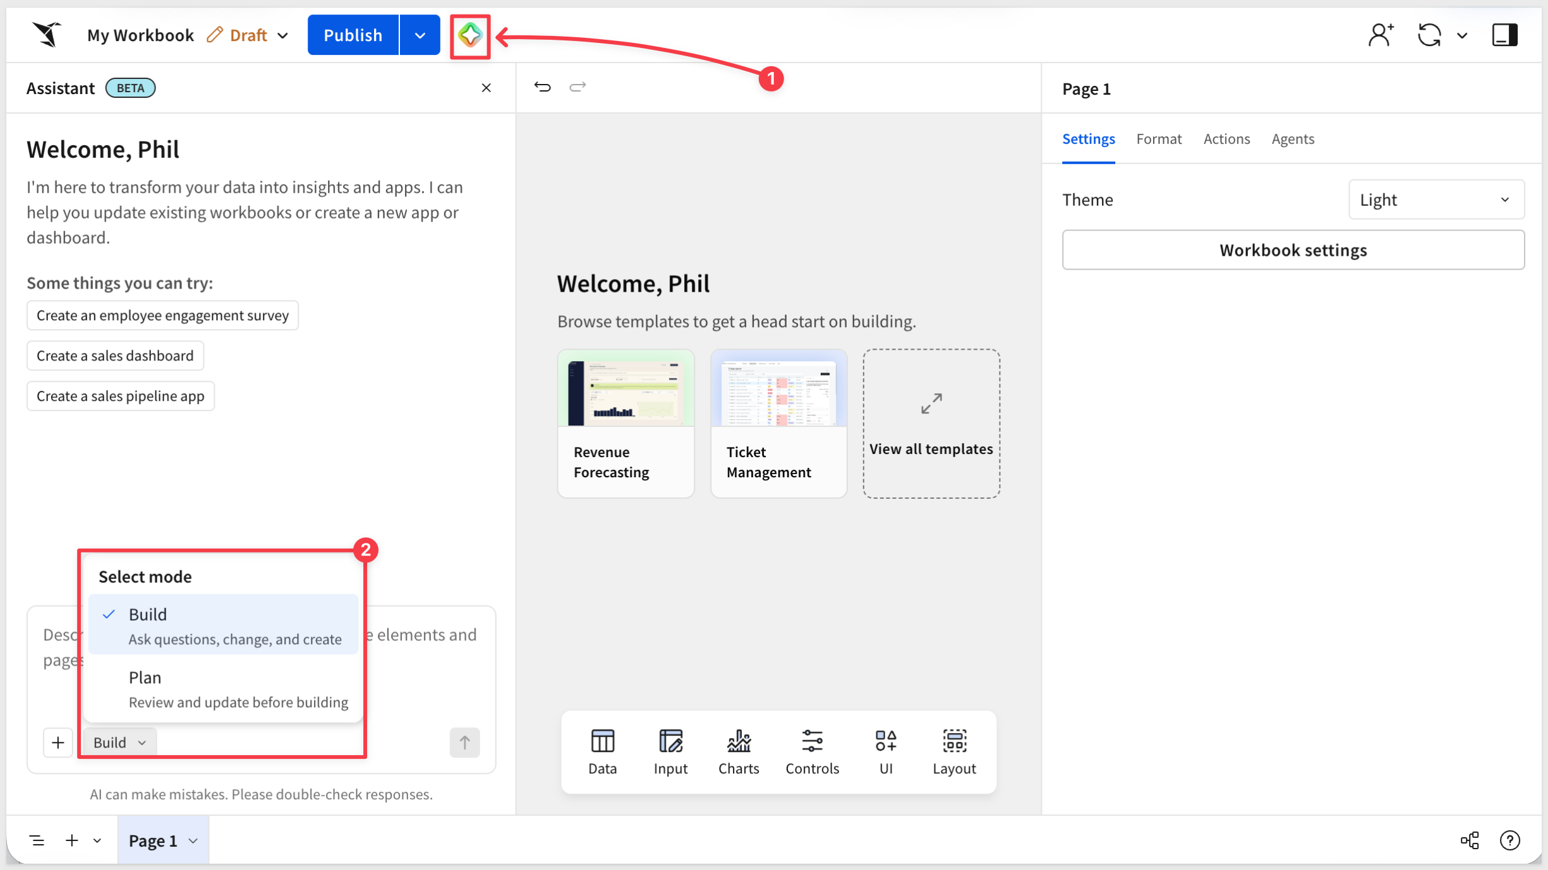
Task: Toggle the right side panel icon
Action: [x=1505, y=35]
